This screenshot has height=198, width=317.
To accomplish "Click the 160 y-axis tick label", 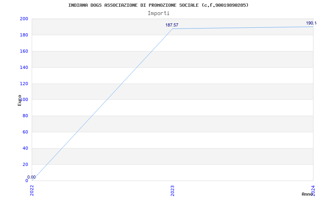I will 24,51.
